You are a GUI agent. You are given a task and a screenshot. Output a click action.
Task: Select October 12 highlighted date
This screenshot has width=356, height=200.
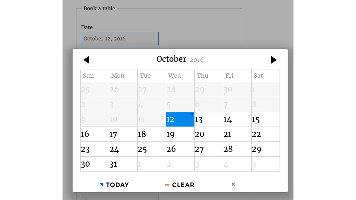coord(180,119)
